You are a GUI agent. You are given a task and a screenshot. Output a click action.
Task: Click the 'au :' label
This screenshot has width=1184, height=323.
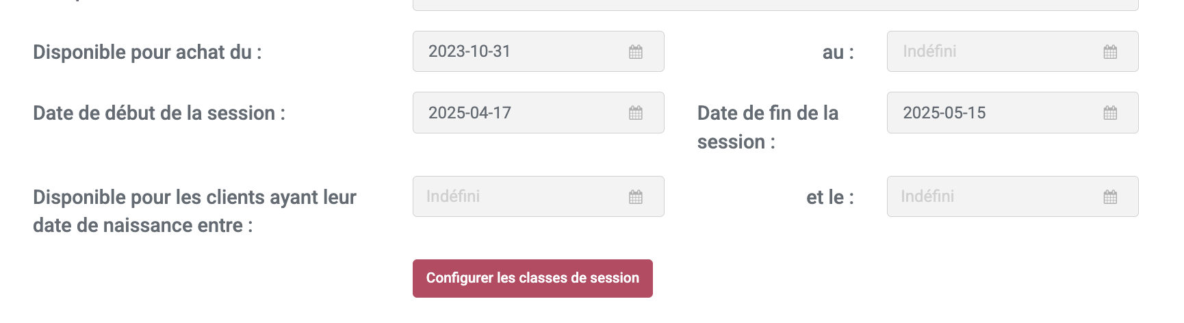coord(838,53)
